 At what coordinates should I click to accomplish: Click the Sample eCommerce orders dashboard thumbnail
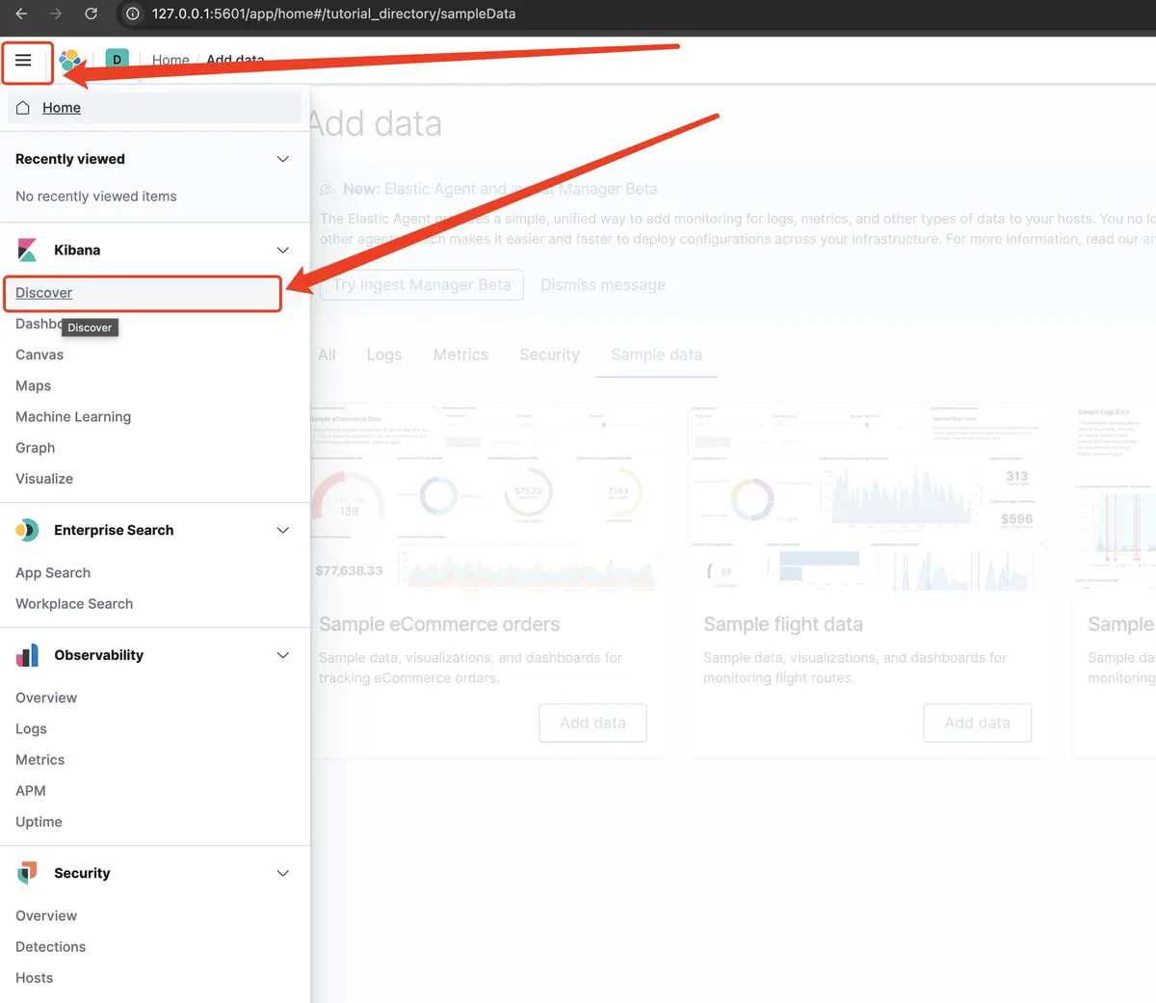coord(486,498)
